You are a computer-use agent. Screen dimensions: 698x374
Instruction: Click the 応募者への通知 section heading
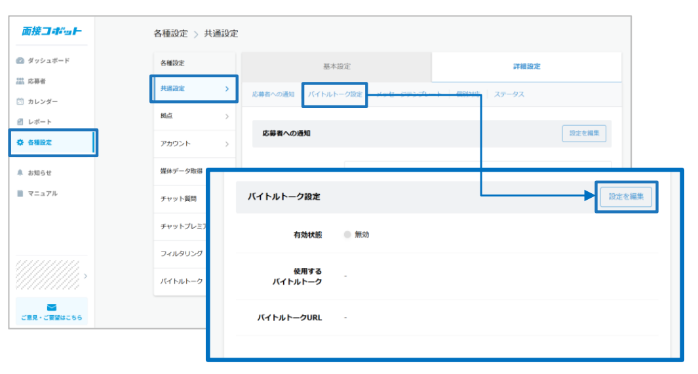tap(286, 134)
